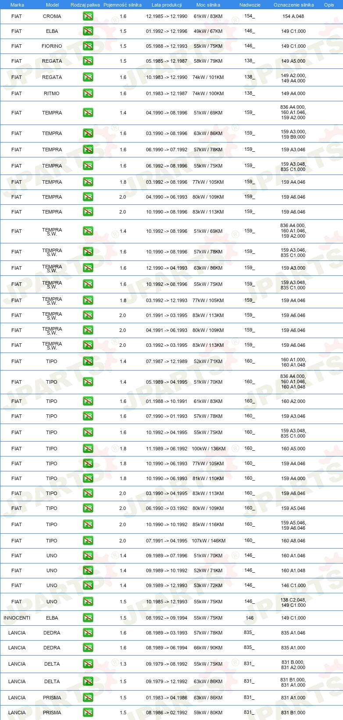Viewport: 343px width, 720px height.
Task: Select engine code 154 A.048
Action: pos(293,16)
